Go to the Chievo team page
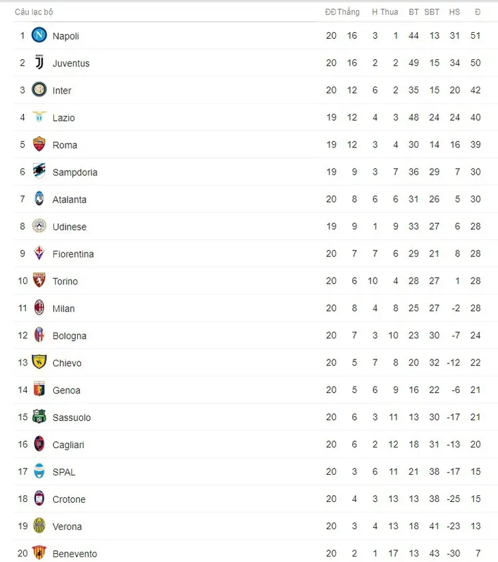Screen dimensions: 498x562 coord(67,363)
